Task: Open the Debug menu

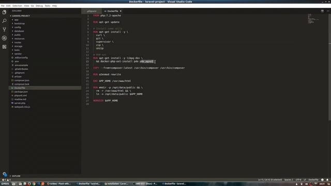Action: (x=39, y=6)
